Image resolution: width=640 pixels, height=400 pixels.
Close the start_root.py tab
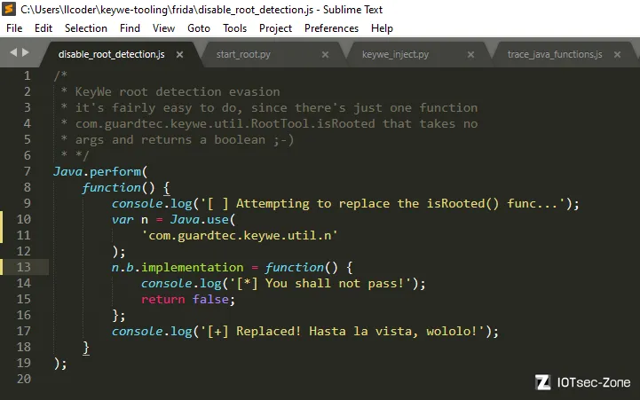pyautogui.click(x=325, y=54)
